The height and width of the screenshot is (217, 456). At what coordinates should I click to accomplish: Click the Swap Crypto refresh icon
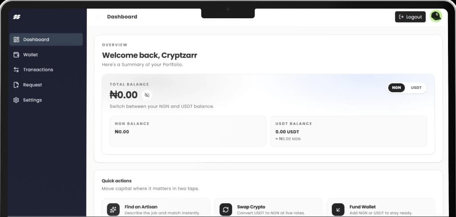(226, 209)
